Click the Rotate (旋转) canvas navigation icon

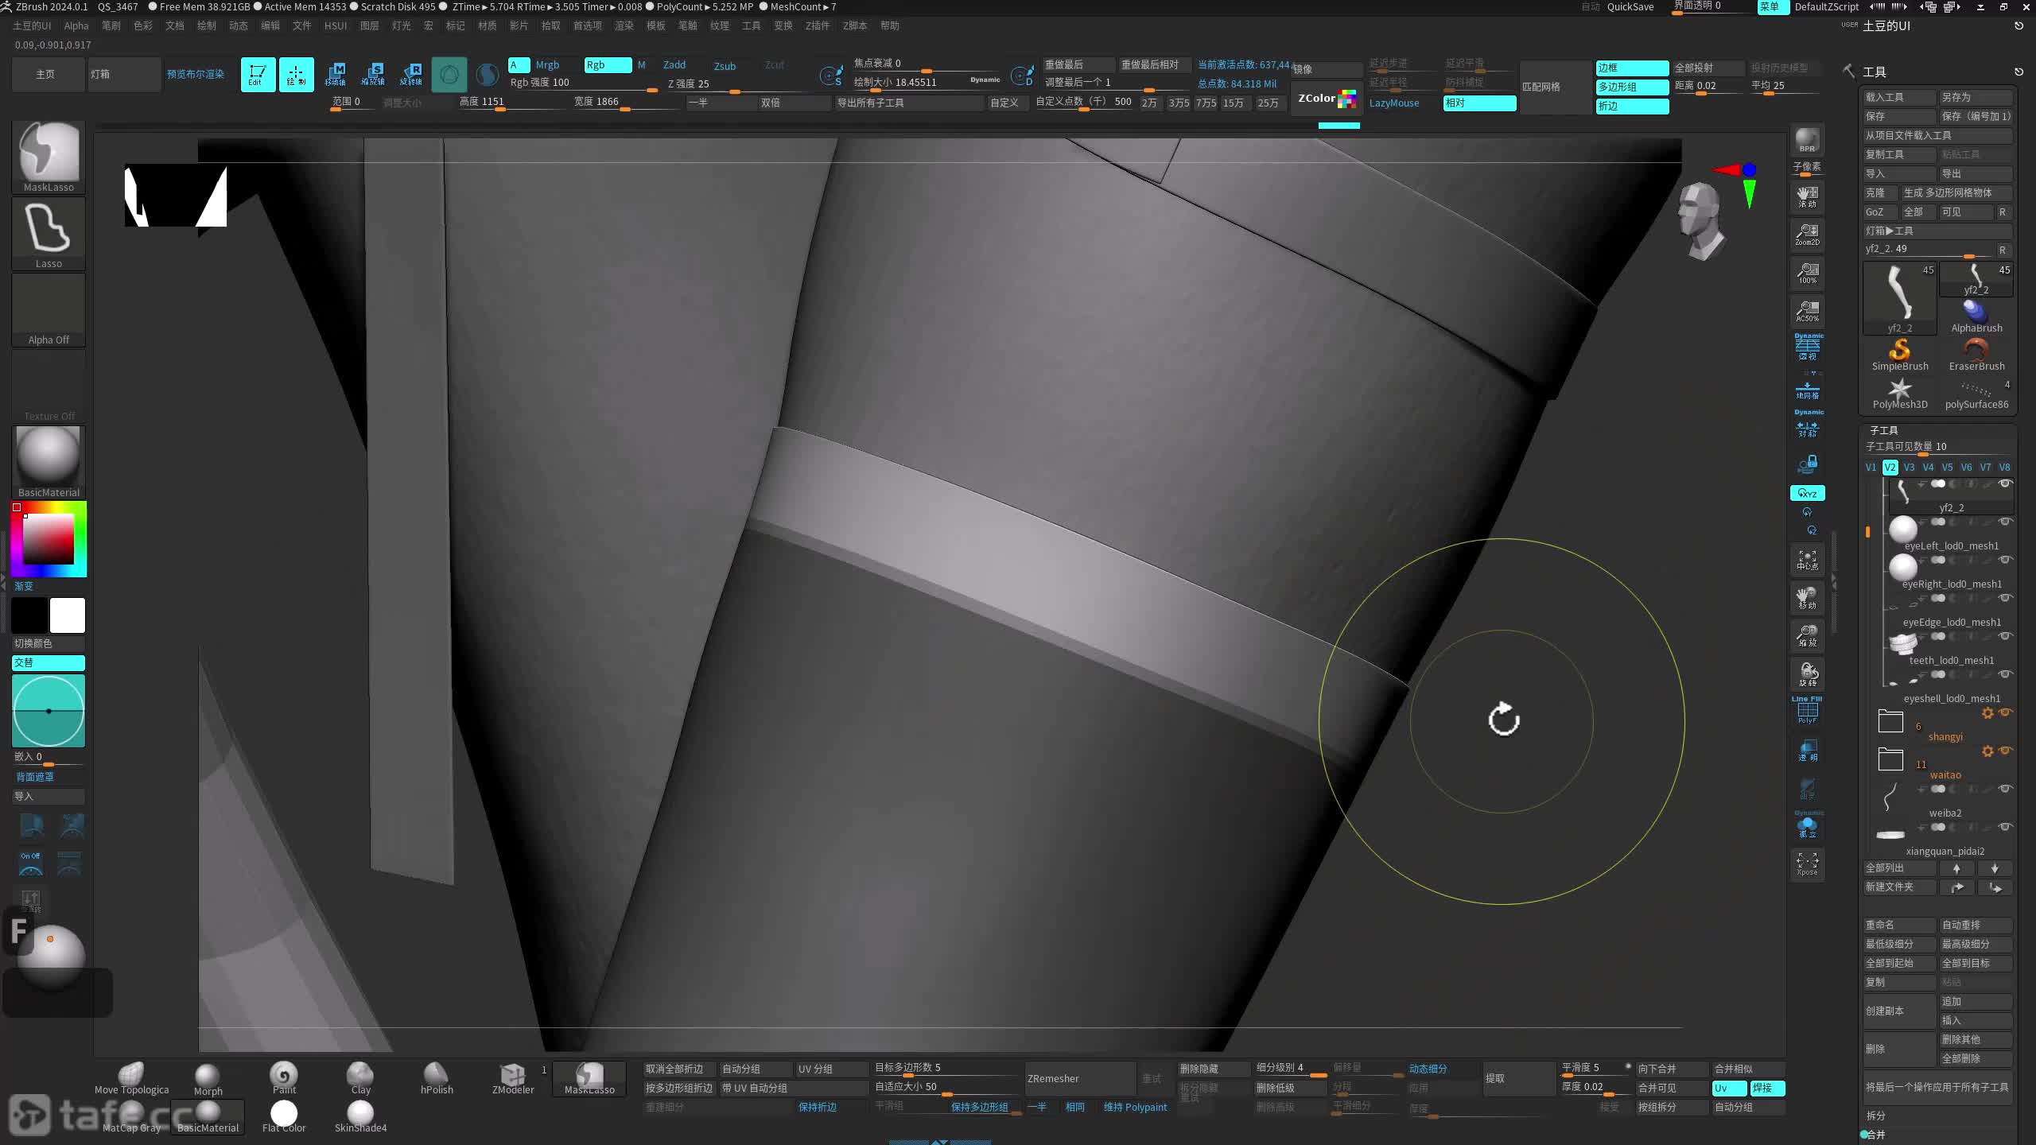(x=1807, y=674)
